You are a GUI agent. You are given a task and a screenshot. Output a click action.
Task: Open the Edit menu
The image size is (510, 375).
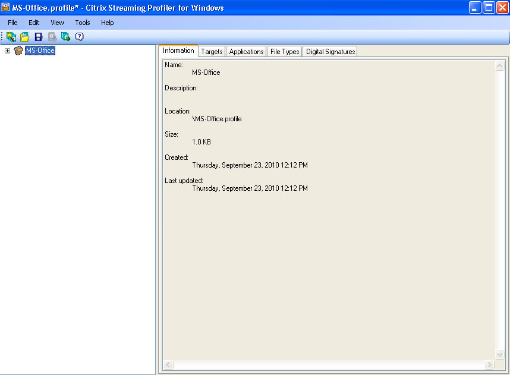[x=34, y=23]
